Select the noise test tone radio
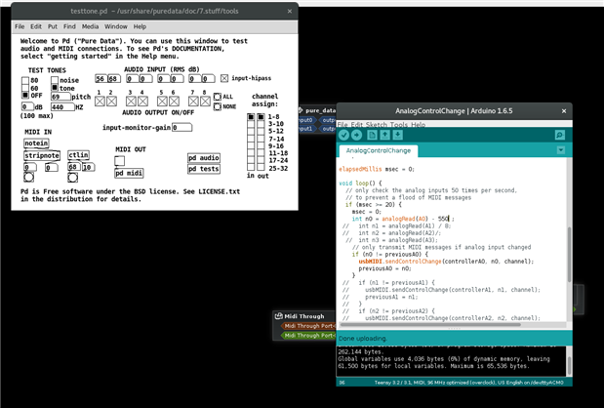604x408 pixels. point(55,80)
